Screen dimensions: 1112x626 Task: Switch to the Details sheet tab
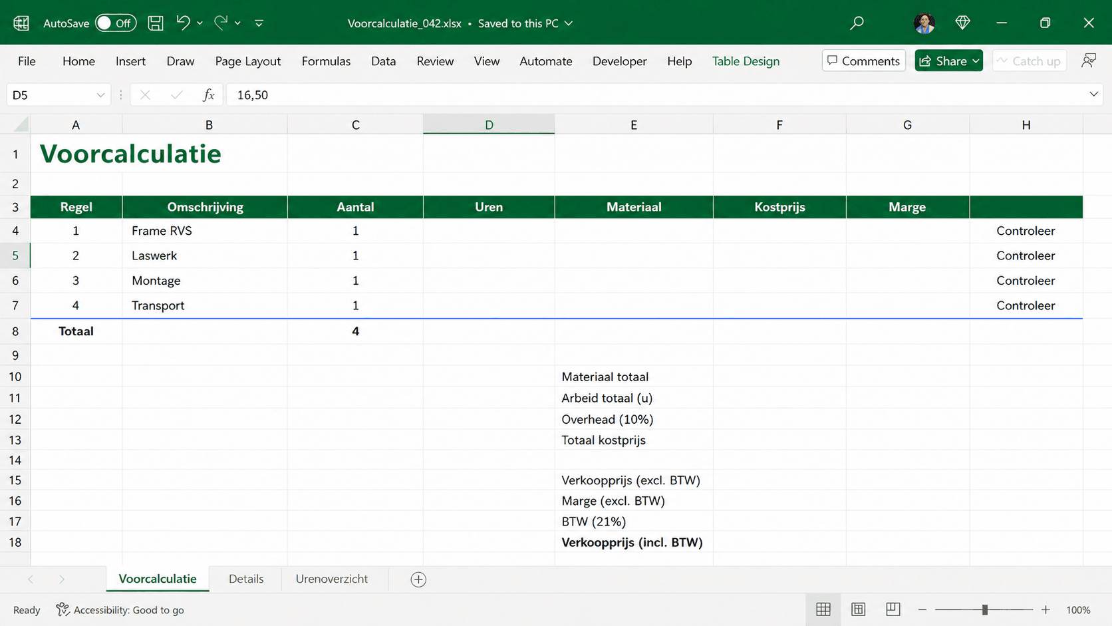tap(246, 579)
